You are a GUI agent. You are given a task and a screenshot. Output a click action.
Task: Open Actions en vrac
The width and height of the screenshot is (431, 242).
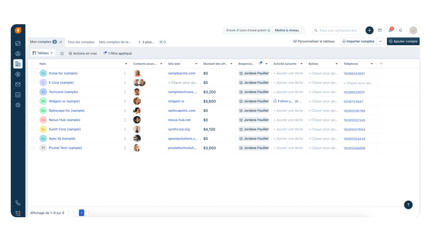[x=83, y=53]
